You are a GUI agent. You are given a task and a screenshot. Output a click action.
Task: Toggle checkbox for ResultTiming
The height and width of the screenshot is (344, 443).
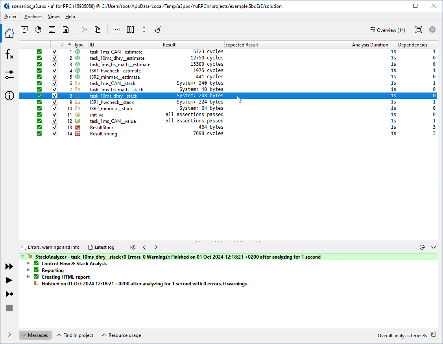click(55, 134)
